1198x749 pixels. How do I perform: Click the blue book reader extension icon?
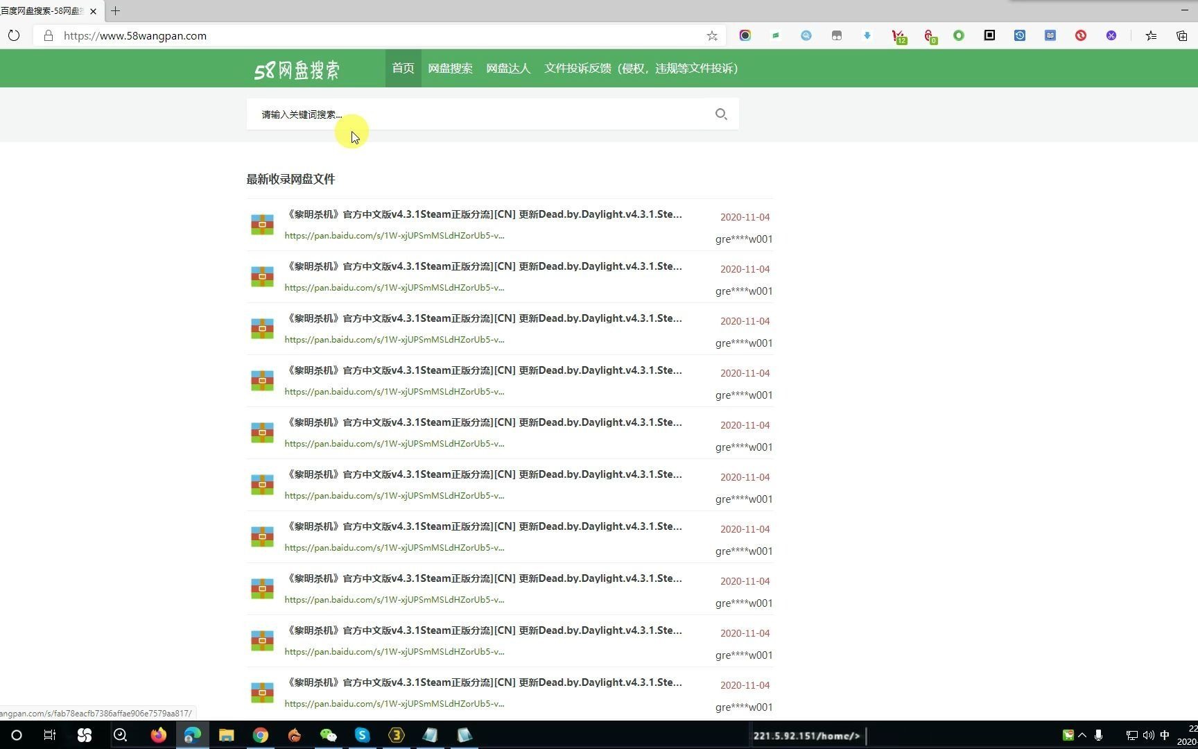click(1050, 35)
